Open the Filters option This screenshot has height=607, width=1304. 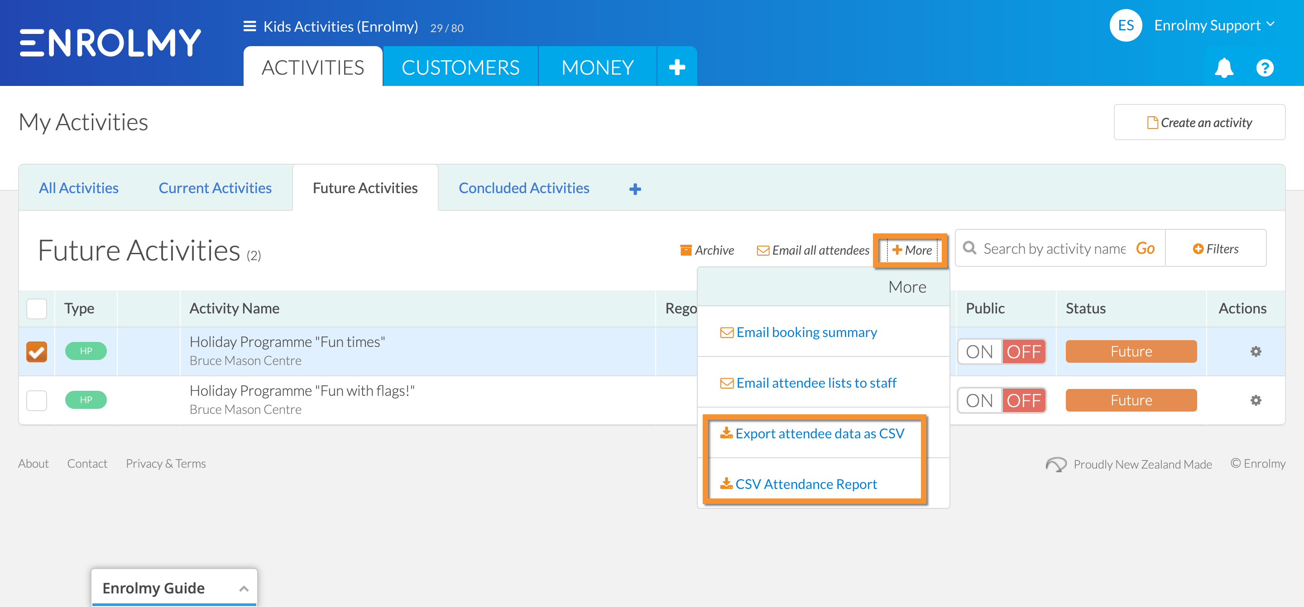click(1215, 249)
